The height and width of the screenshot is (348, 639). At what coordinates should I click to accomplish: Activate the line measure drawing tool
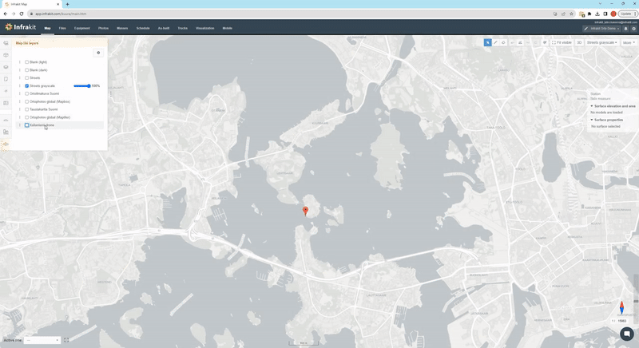pos(495,42)
